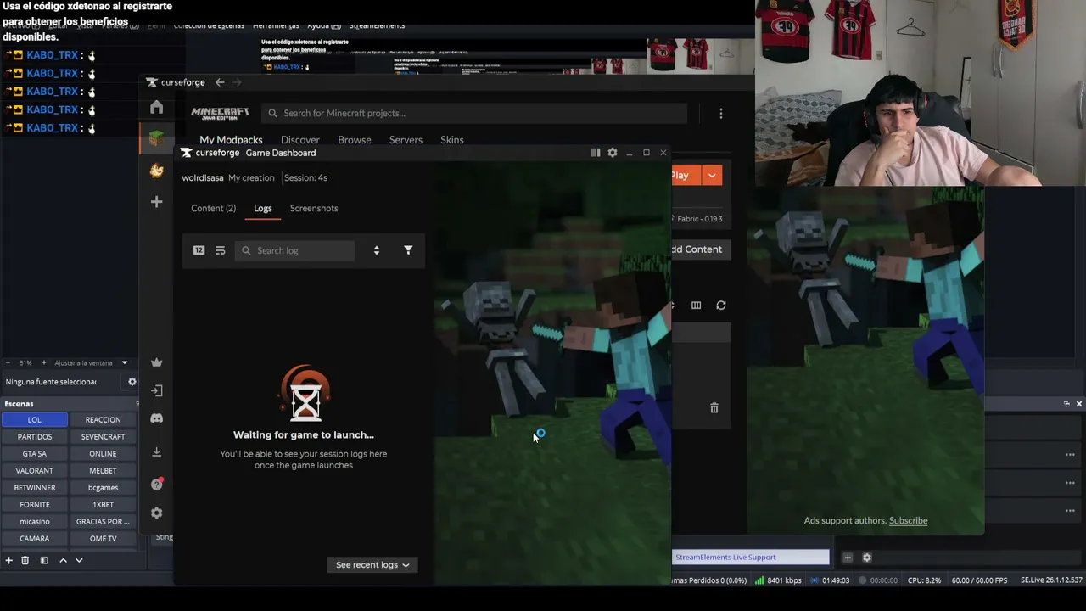Switch to the OME TV scene
The image size is (1086, 611).
tap(103, 539)
